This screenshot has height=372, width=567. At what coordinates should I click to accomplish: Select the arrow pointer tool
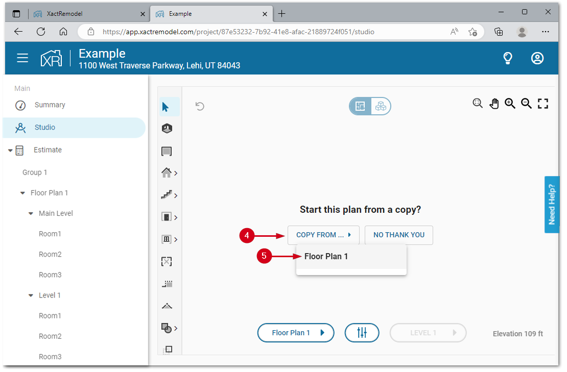166,107
